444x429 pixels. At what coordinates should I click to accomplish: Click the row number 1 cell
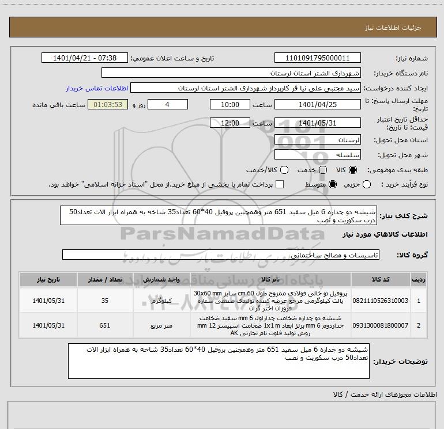[x=419, y=301]
